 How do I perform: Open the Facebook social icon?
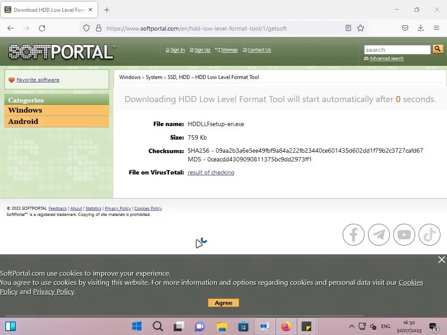pos(354,235)
